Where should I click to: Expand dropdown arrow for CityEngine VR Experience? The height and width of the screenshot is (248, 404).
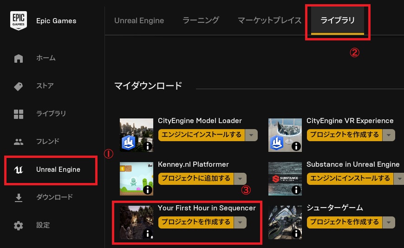click(x=389, y=135)
